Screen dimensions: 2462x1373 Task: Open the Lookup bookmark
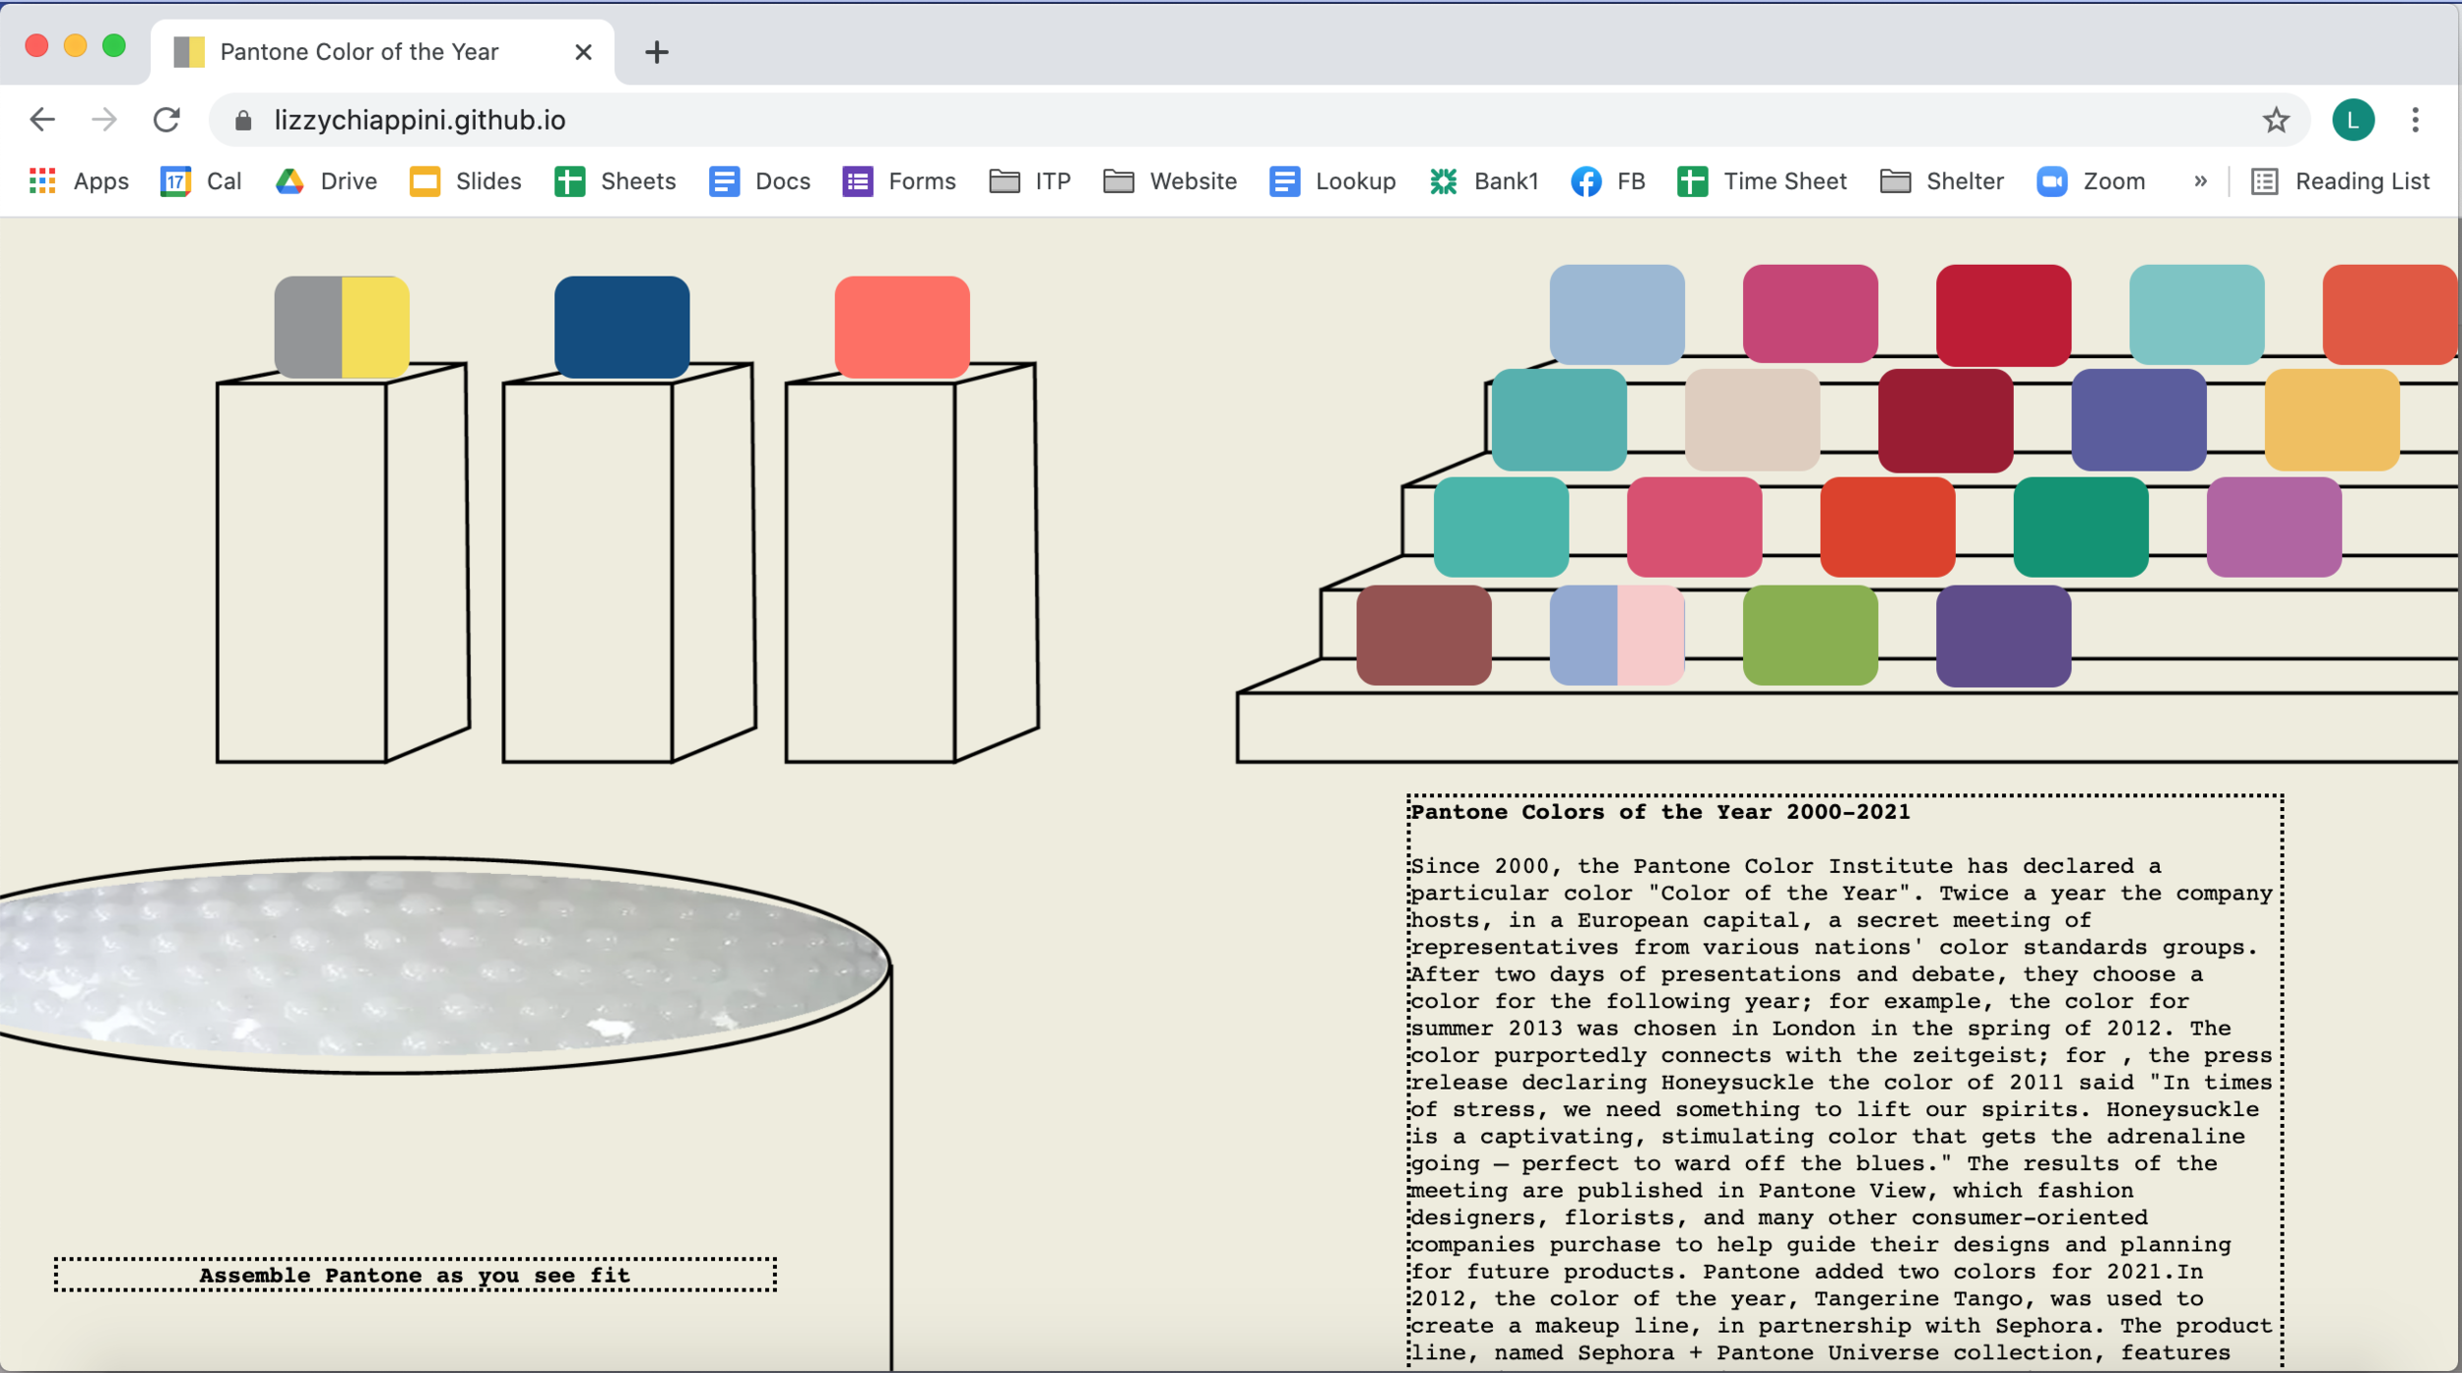[x=1332, y=181]
